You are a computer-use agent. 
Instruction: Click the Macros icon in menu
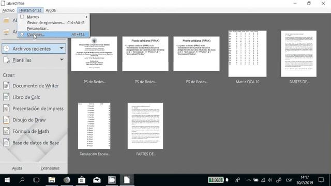pos(22,17)
